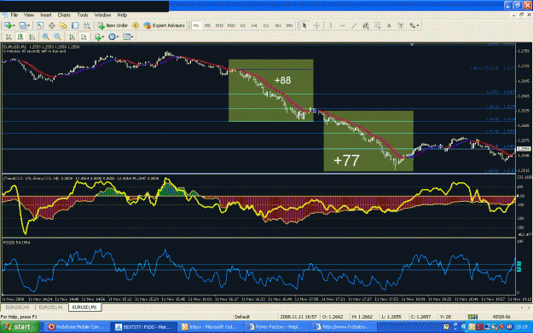Open a new chart with New Chart icon
The image size is (533, 333).
coord(8,26)
